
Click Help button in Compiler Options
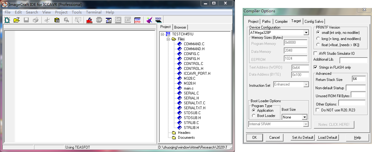coord(357,138)
